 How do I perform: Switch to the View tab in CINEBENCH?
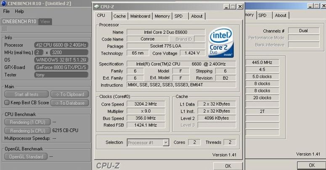coord(45,21)
